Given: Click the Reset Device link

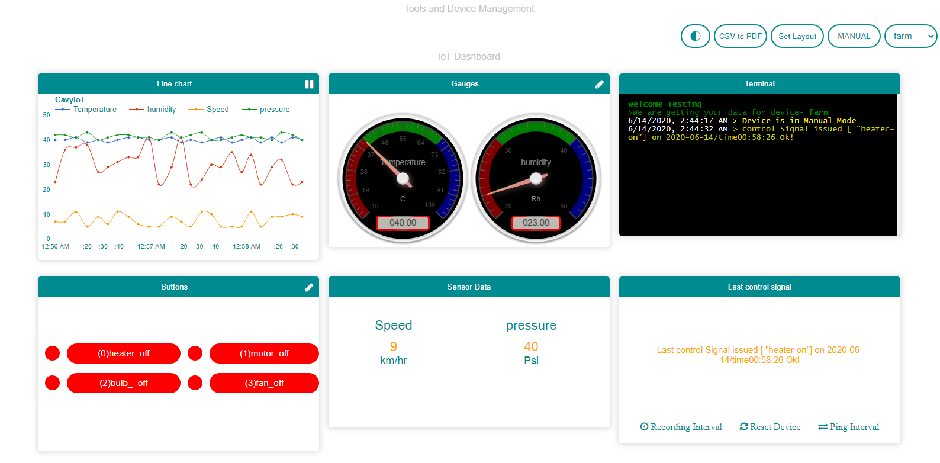Looking at the screenshot, I should point(770,427).
